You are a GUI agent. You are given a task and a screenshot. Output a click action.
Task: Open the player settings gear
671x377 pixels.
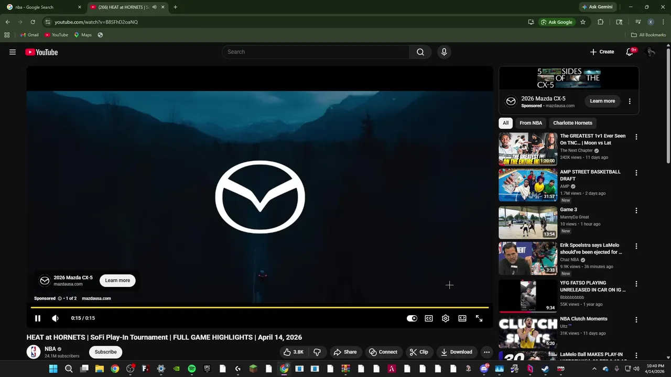[446, 318]
